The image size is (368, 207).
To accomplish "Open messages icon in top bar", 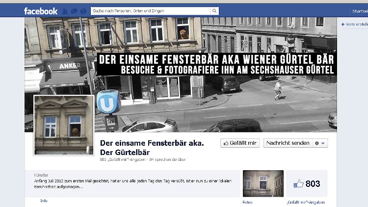I will pos(74,11).
